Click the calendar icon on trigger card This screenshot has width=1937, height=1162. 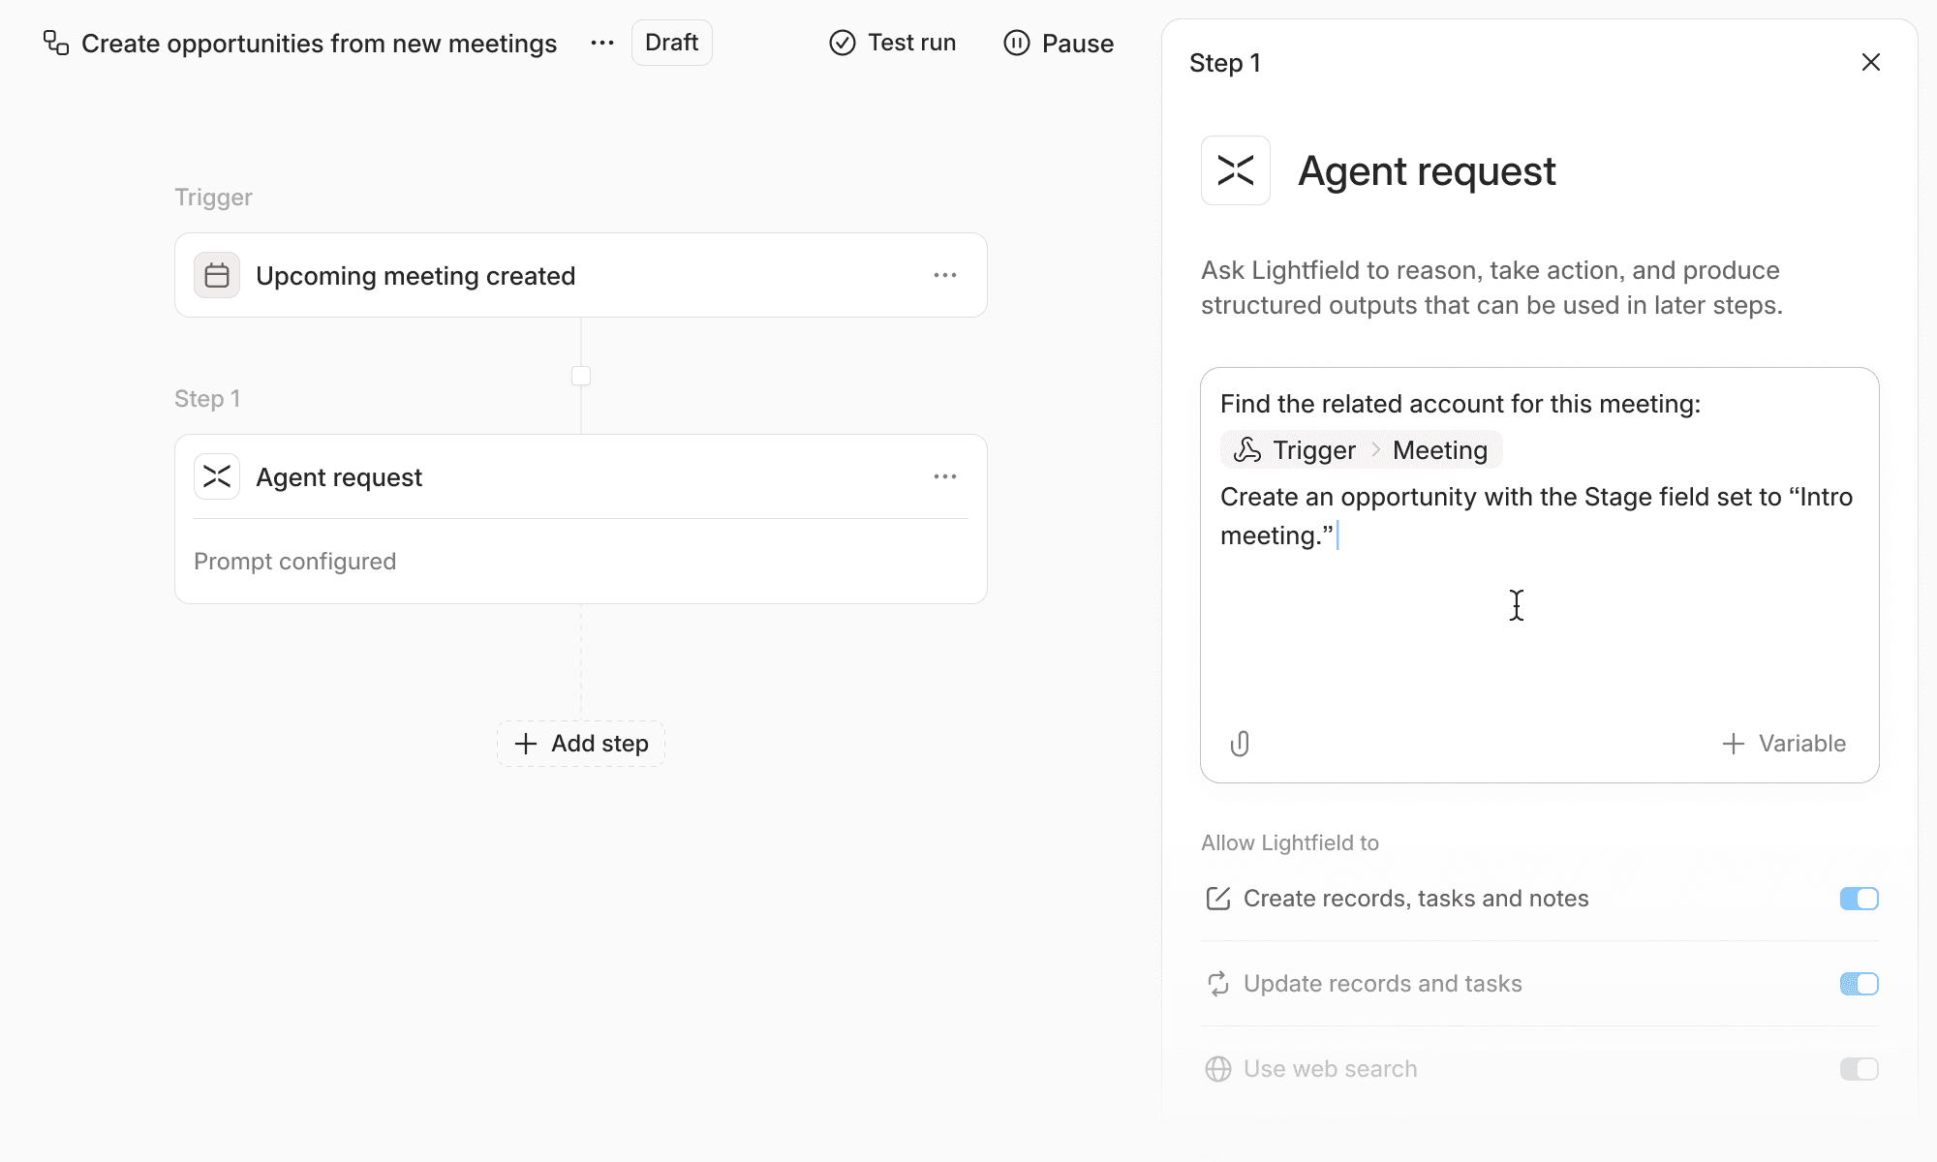click(217, 276)
